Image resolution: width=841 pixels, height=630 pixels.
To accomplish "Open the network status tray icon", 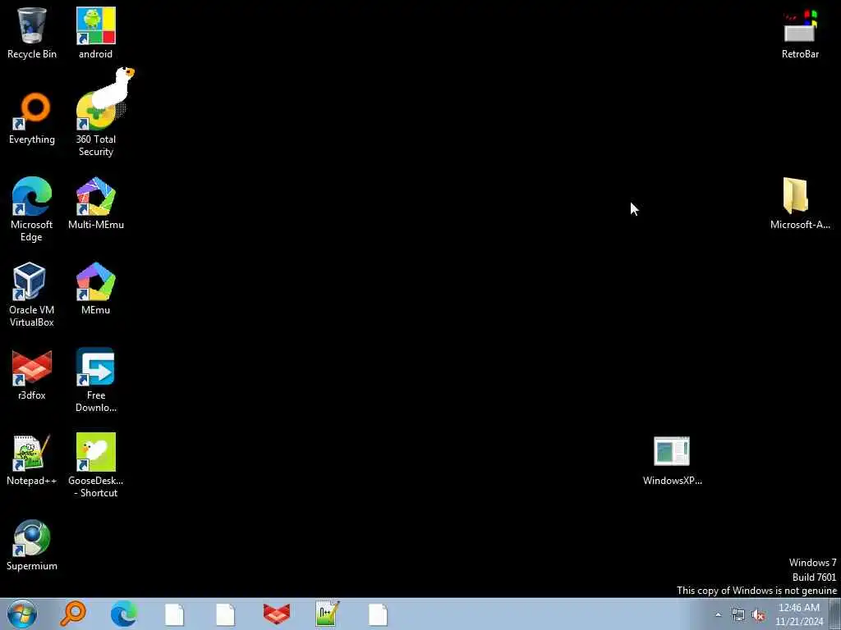I will 738,614.
